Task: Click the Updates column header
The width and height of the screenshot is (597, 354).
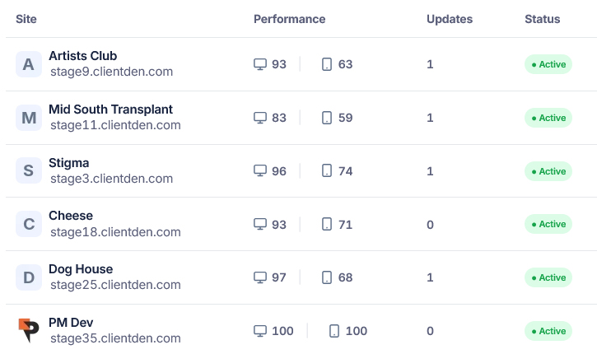Action: 449,19
